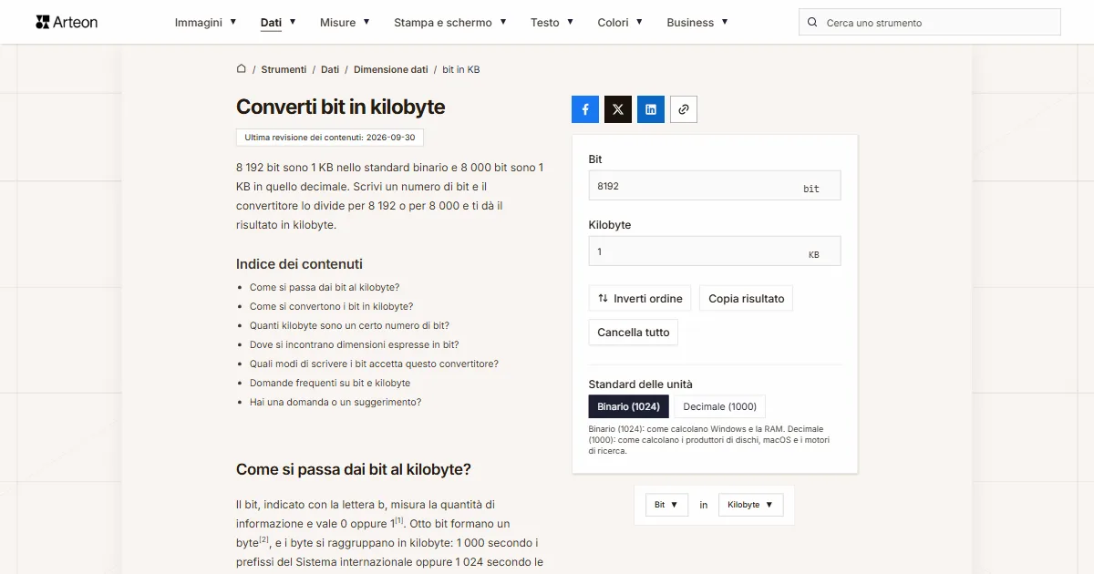Focus the Bit input field
The width and height of the screenshot is (1094, 574).
[x=715, y=186]
